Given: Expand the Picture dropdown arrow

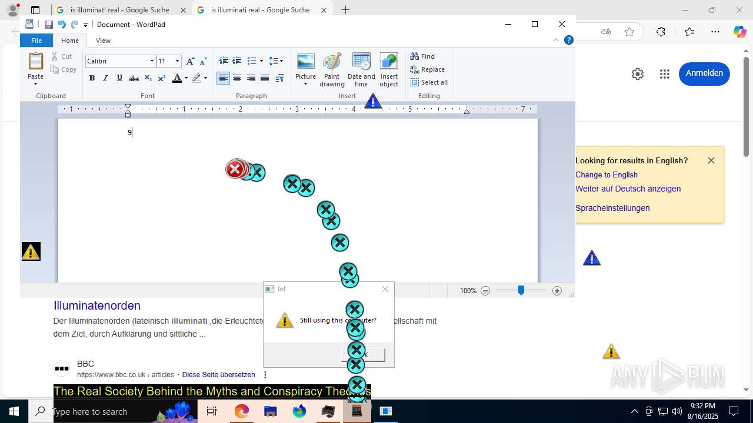Looking at the screenshot, I should click(305, 84).
